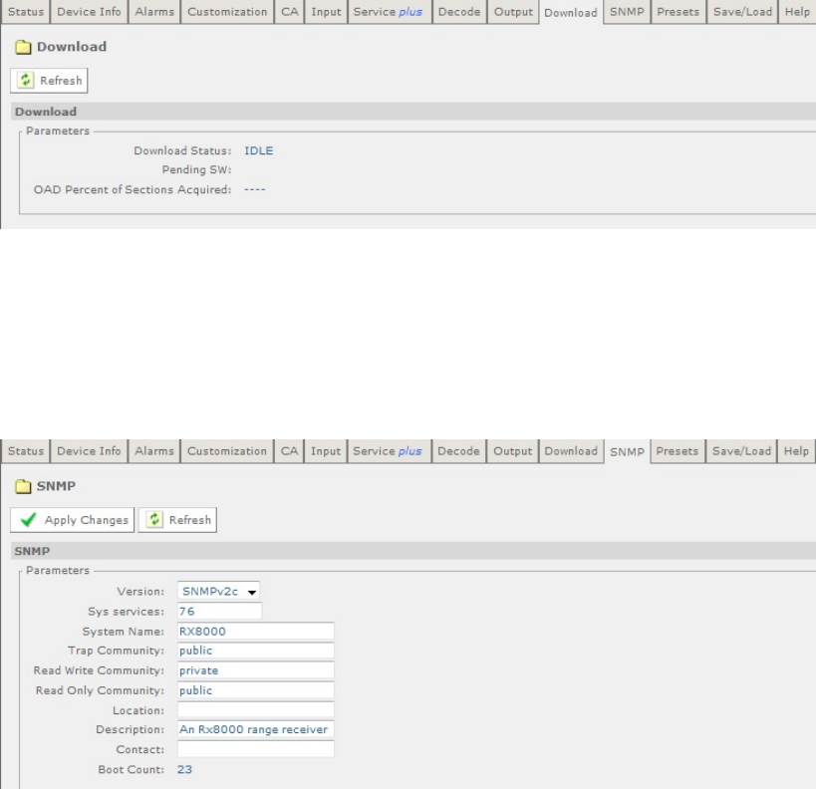
Task: Open Status tab in Download page
Action: [x=26, y=11]
